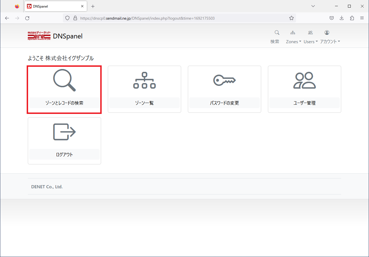Click the DNSpanel title link
This screenshot has width=369, height=257.
(x=68, y=36)
